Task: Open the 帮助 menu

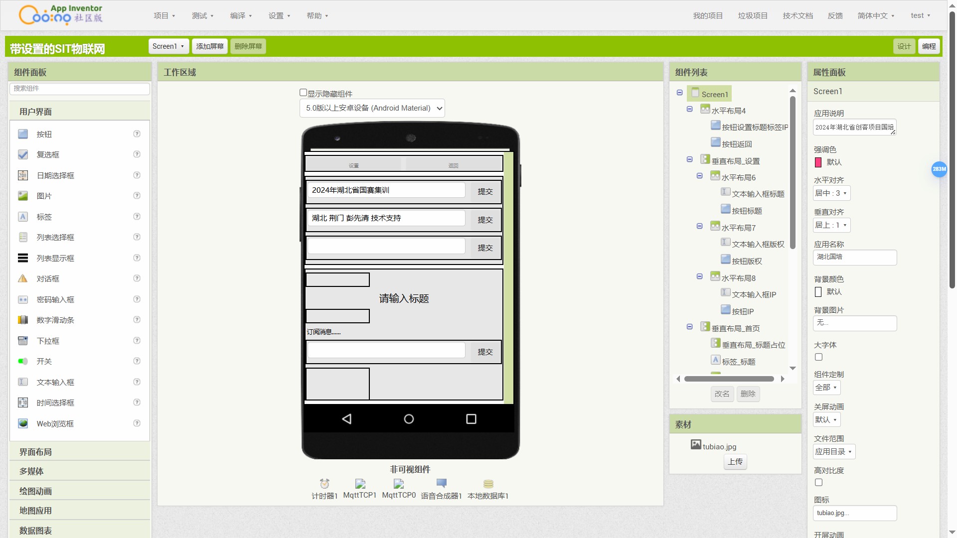Action: [318, 16]
